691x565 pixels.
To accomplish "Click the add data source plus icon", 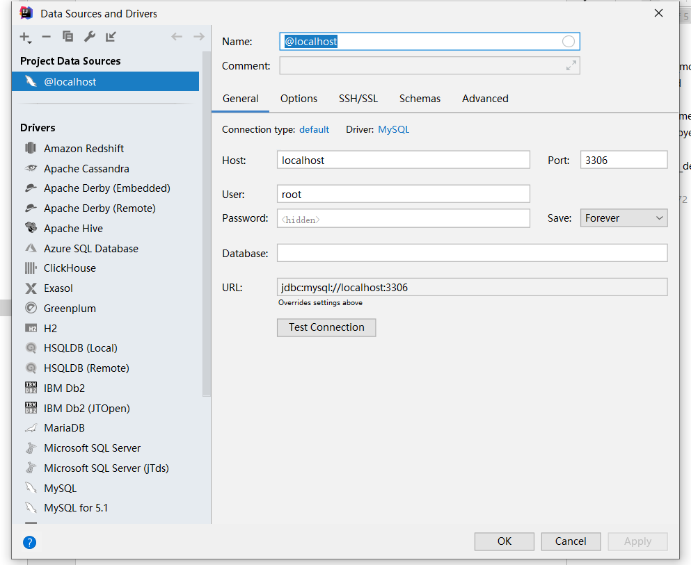I will click(x=25, y=37).
